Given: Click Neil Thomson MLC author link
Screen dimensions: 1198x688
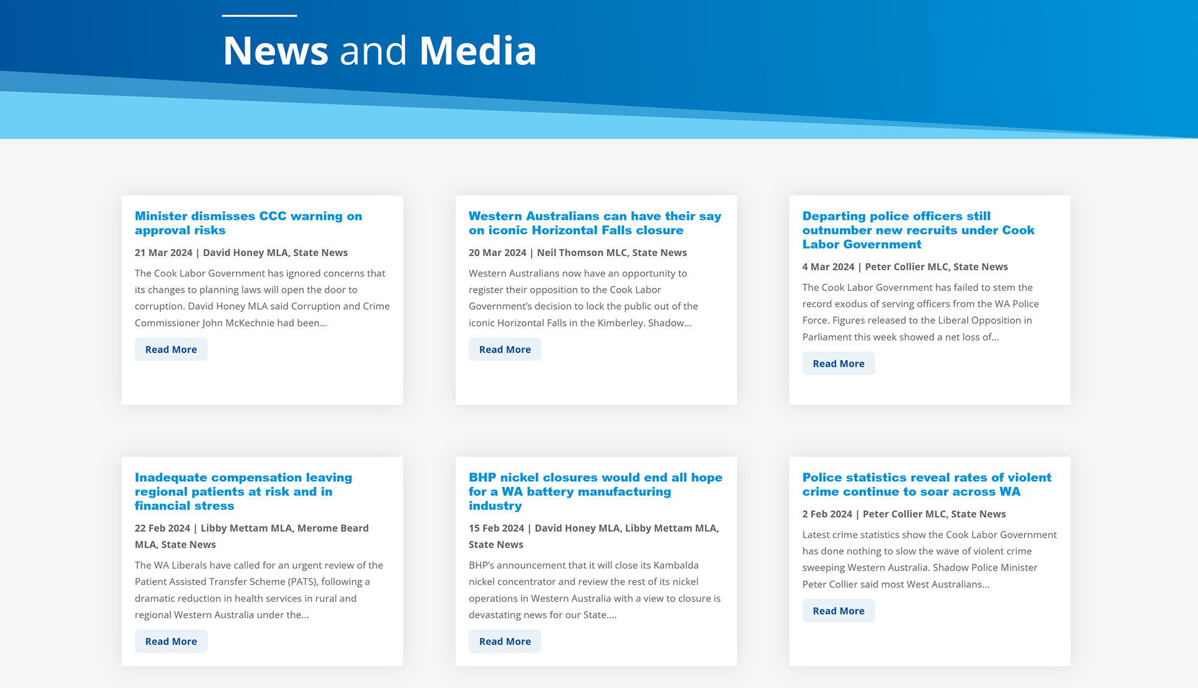Looking at the screenshot, I should pos(582,253).
